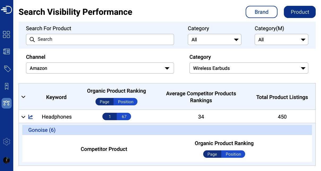The width and height of the screenshot is (321, 171).
Task: Toggle Position in keyword table header
Action: 125,102
